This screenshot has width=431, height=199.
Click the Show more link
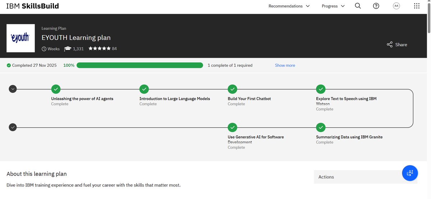tap(285, 65)
